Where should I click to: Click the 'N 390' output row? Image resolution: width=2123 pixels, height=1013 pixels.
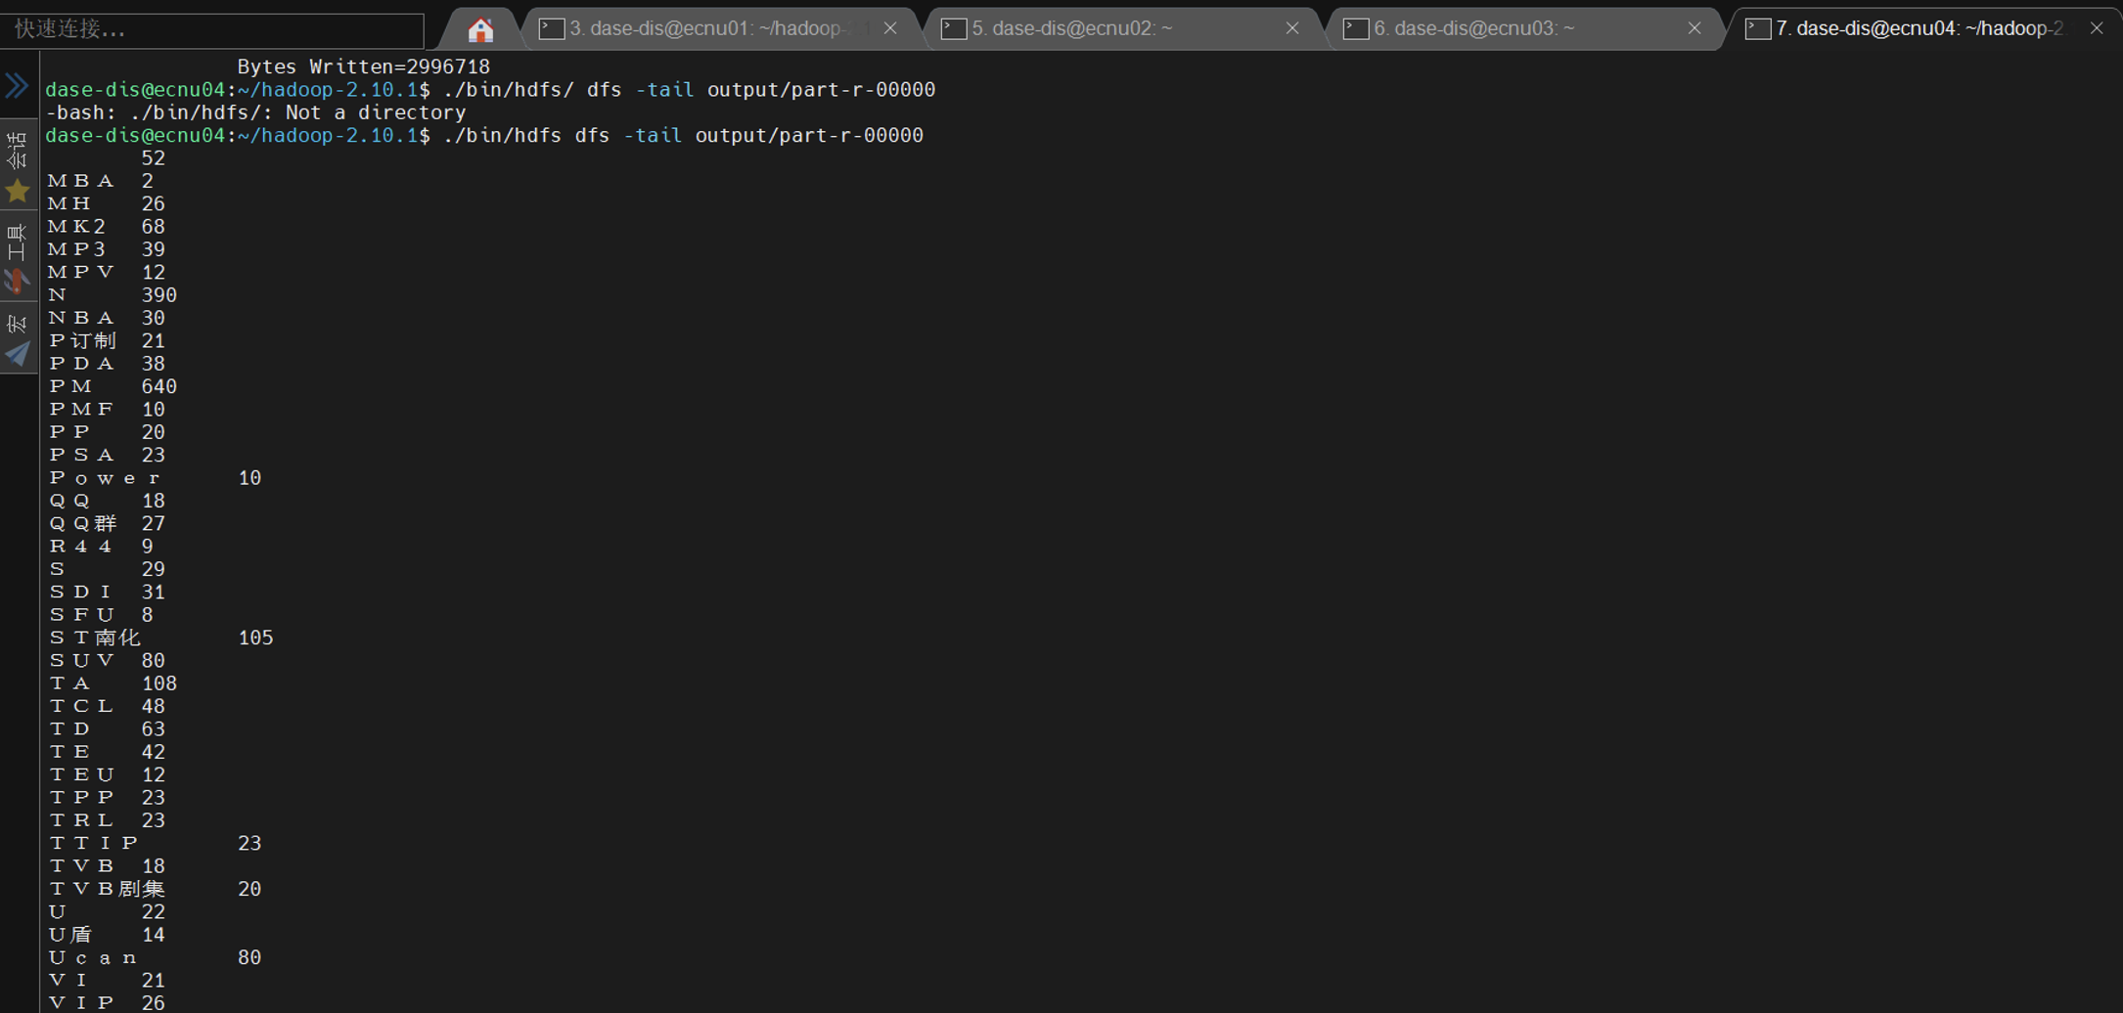[x=113, y=295]
